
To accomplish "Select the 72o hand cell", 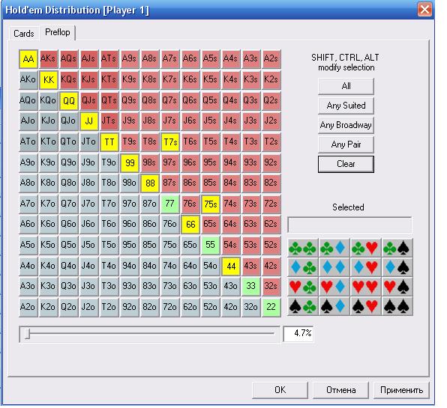I will click(170, 307).
